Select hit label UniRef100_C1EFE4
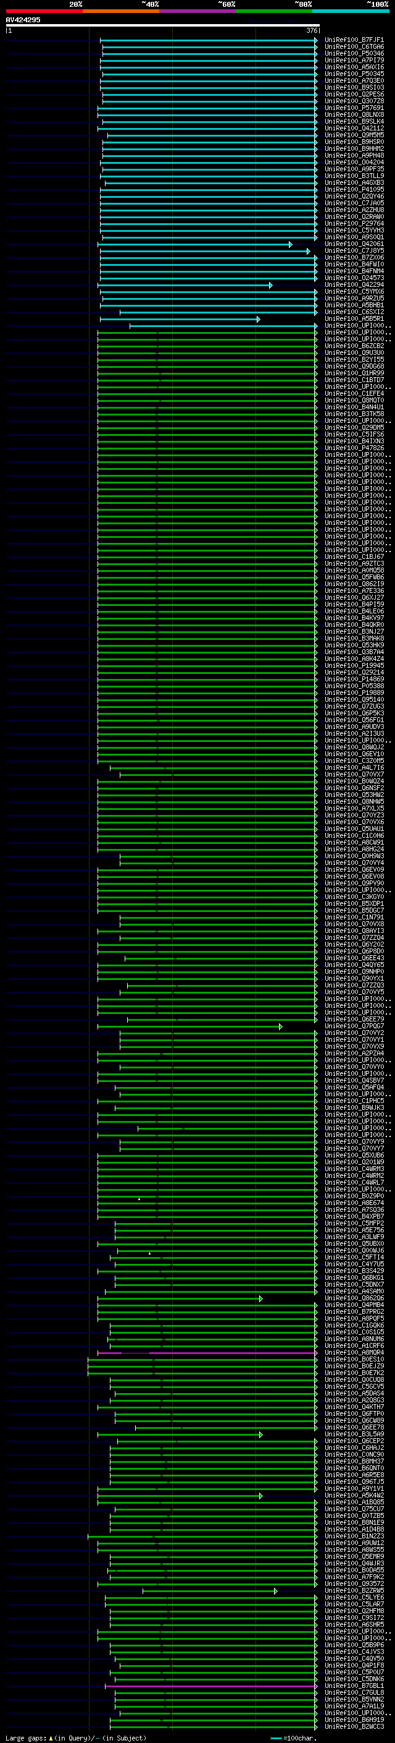395x1743 pixels. [354, 393]
